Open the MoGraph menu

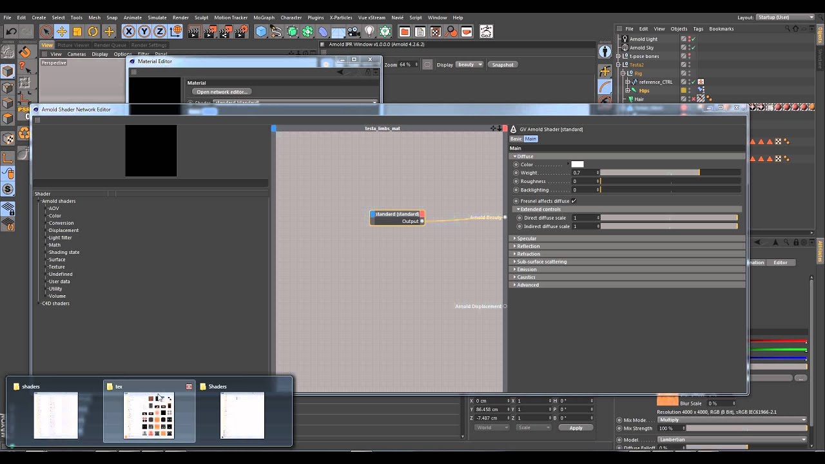[x=263, y=17]
